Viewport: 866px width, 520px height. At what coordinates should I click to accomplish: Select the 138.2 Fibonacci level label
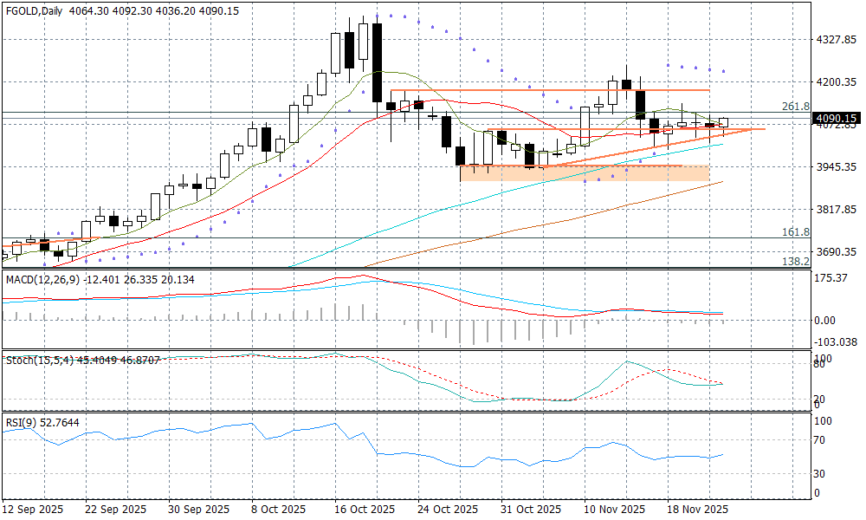pos(795,261)
